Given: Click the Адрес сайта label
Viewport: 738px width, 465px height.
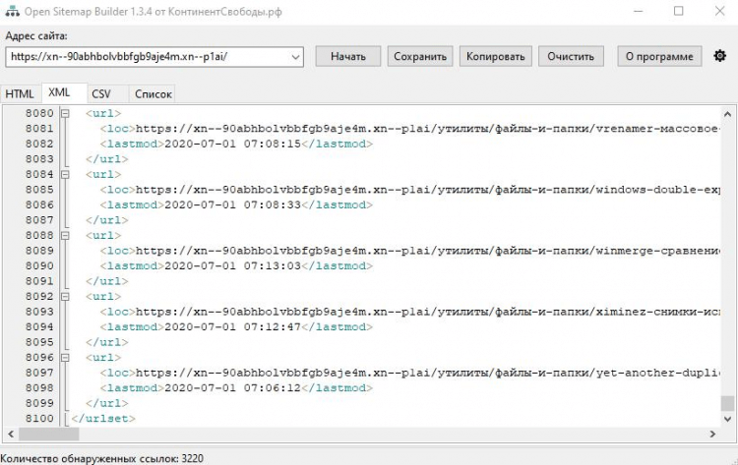Looking at the screenshot, I should point(36,35).
